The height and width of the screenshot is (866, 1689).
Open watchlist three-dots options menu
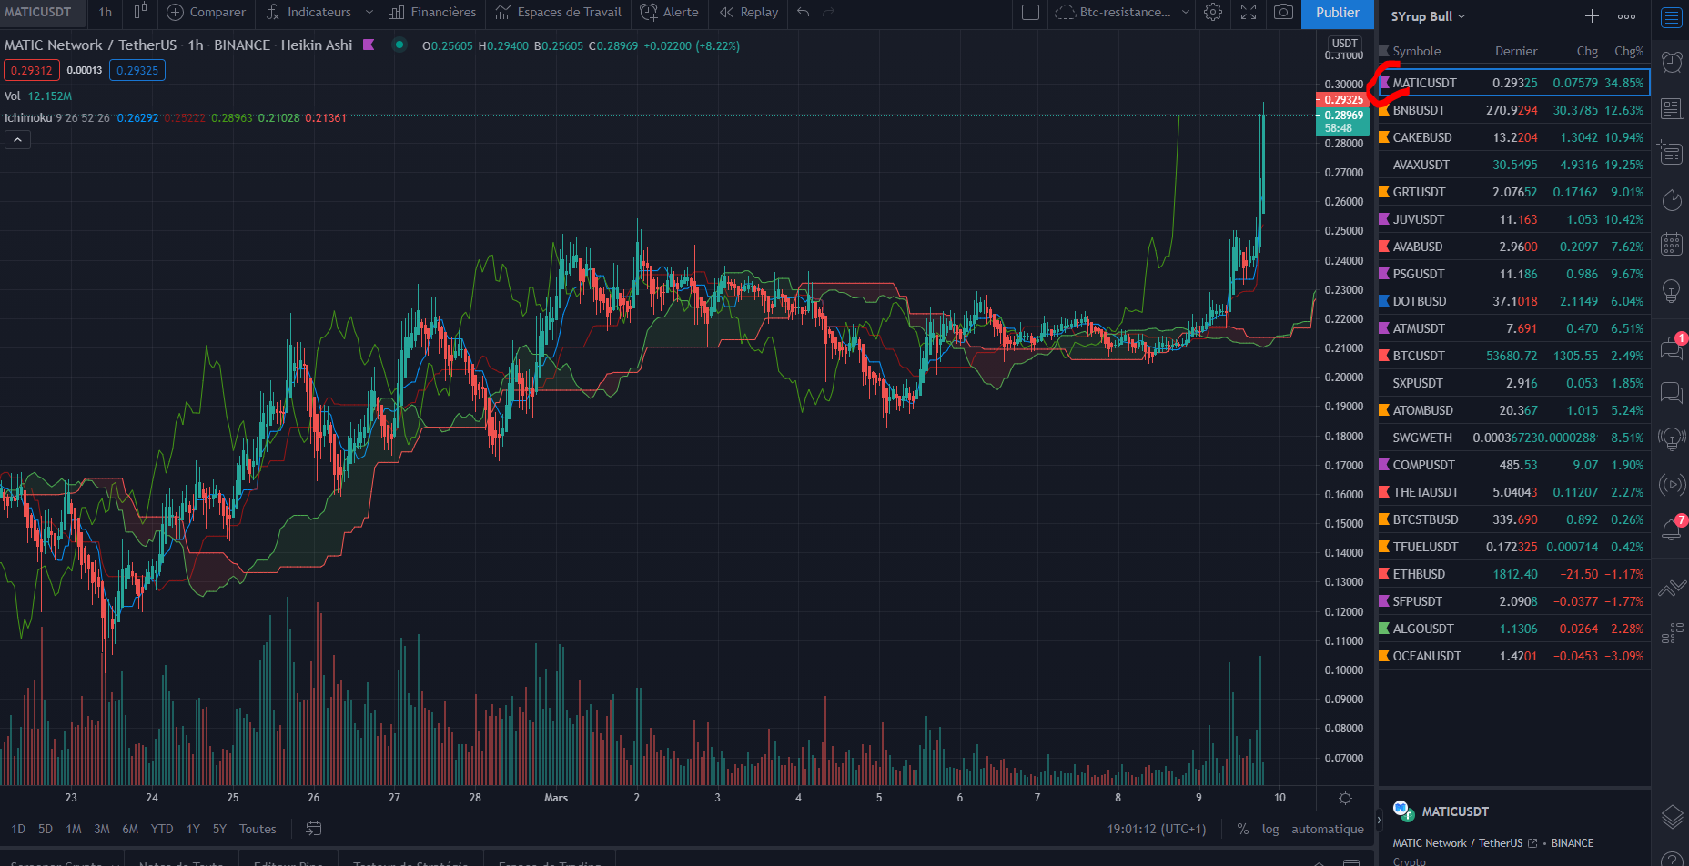[x=1626, y=16]
